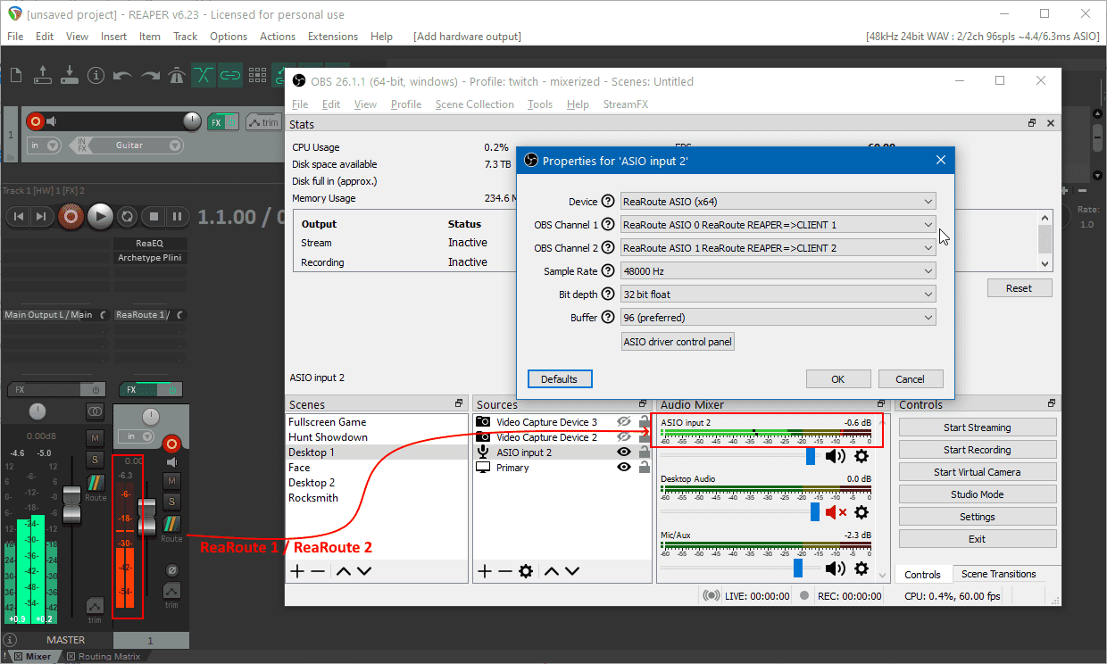
Task: Click the Guitar track IN FX button
Action: point(82,145)
